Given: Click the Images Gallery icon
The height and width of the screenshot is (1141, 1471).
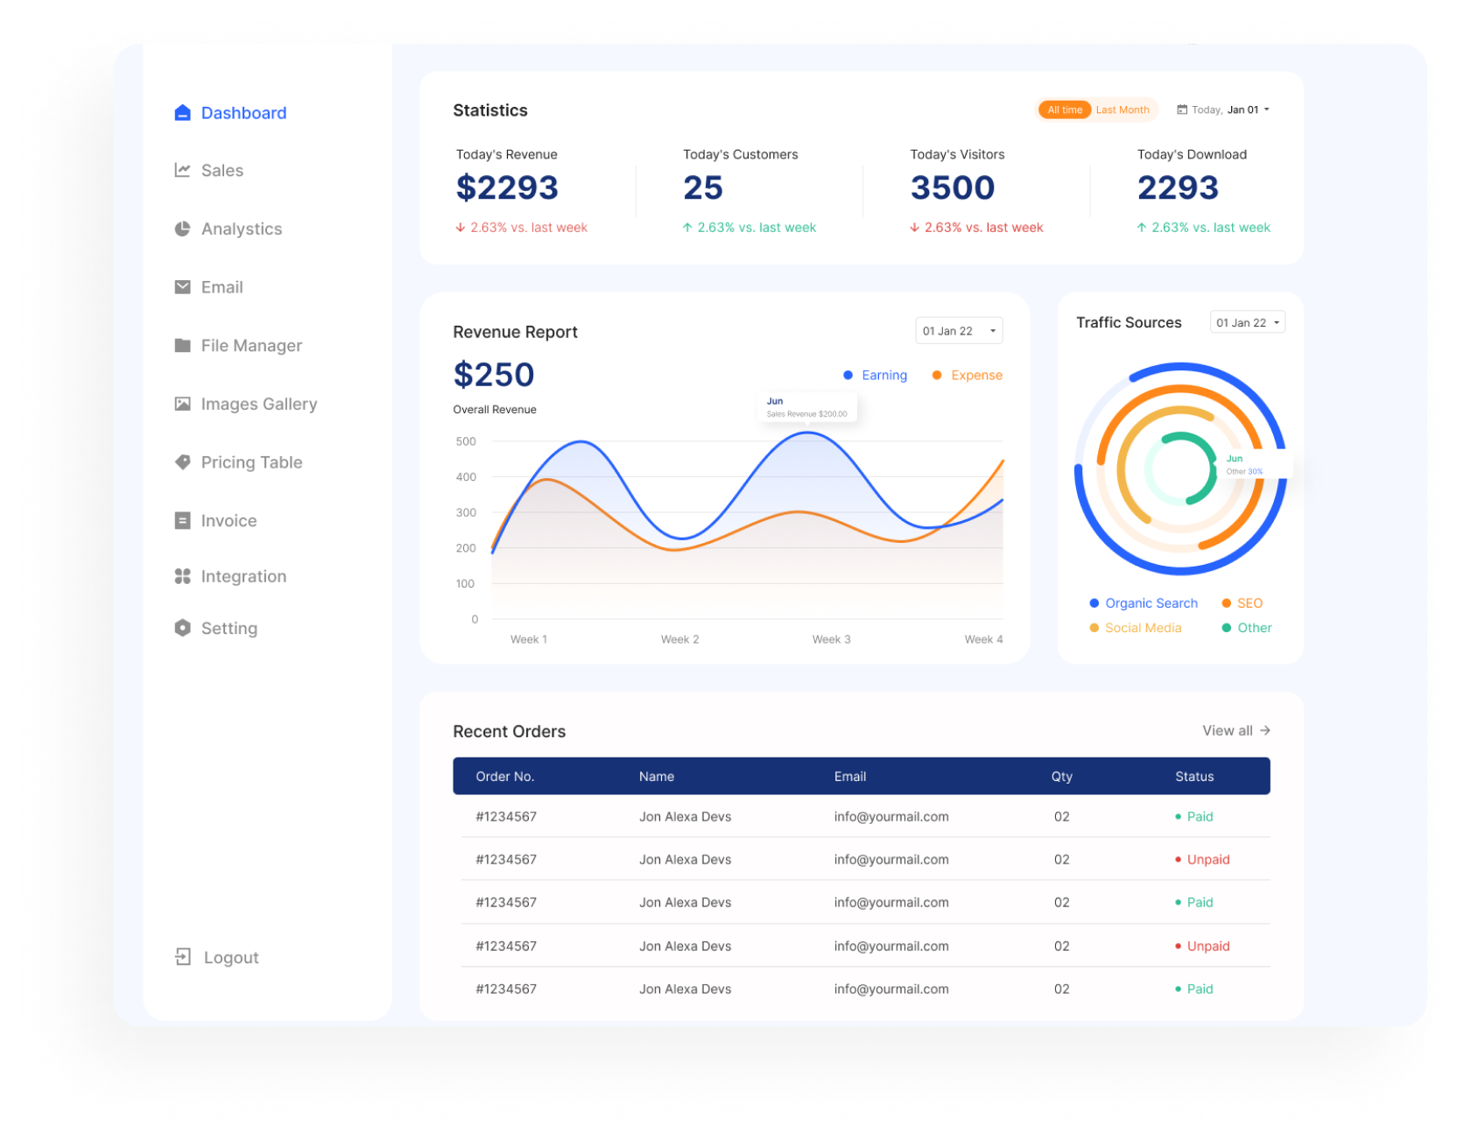Looking at the screenshot, I should click(x=181, y=404).
